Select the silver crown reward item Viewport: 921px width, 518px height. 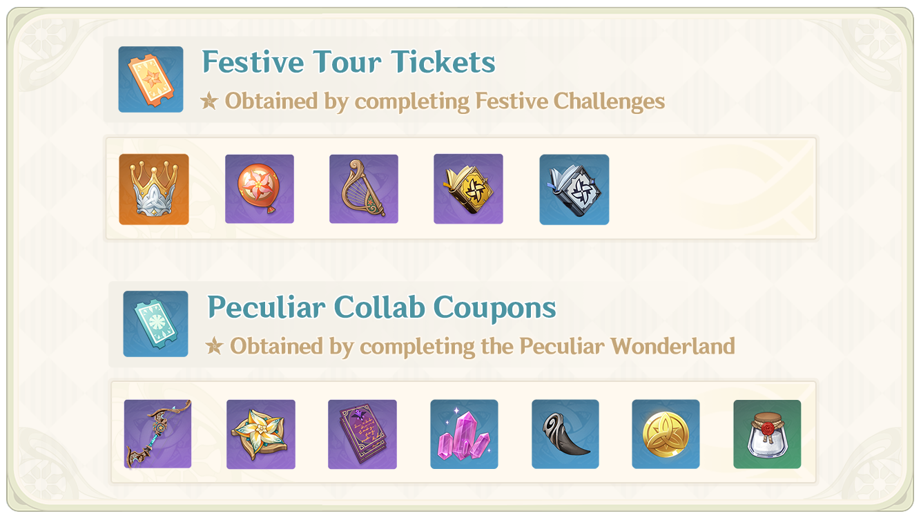click(x=153, y=189)
